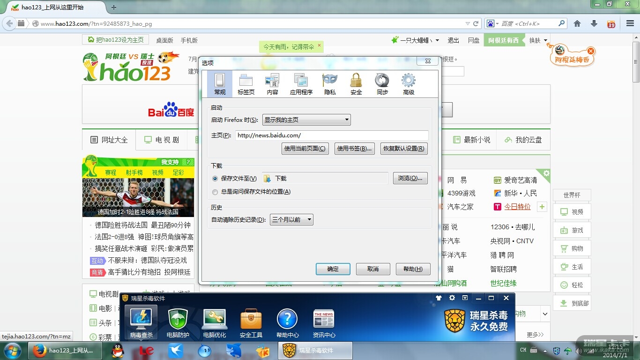The height and width of the screenshot is (360, 640).
Task: Switch to 最新小说 tab
Action: (x=472, y=140)
